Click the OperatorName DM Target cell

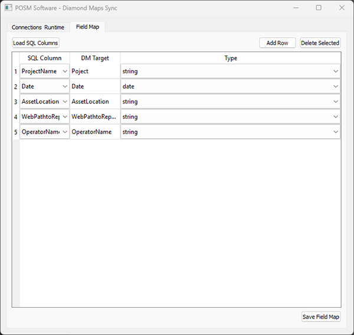94,132
